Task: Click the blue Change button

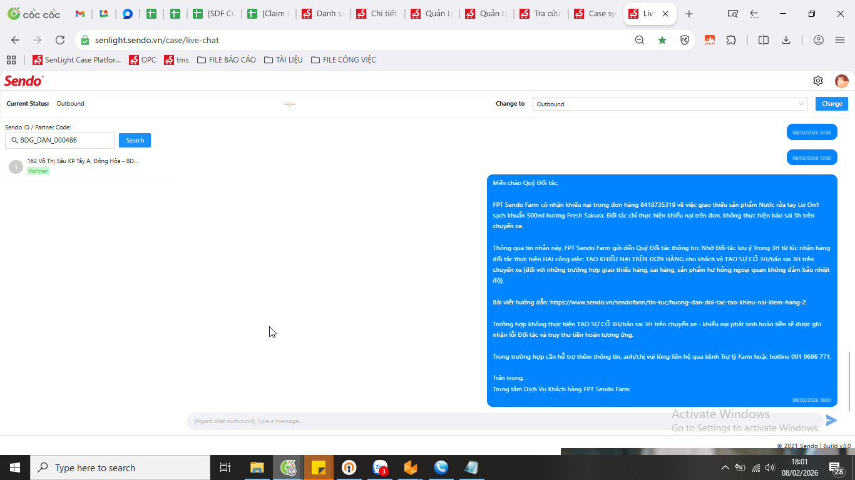Action: pos(832,104)
